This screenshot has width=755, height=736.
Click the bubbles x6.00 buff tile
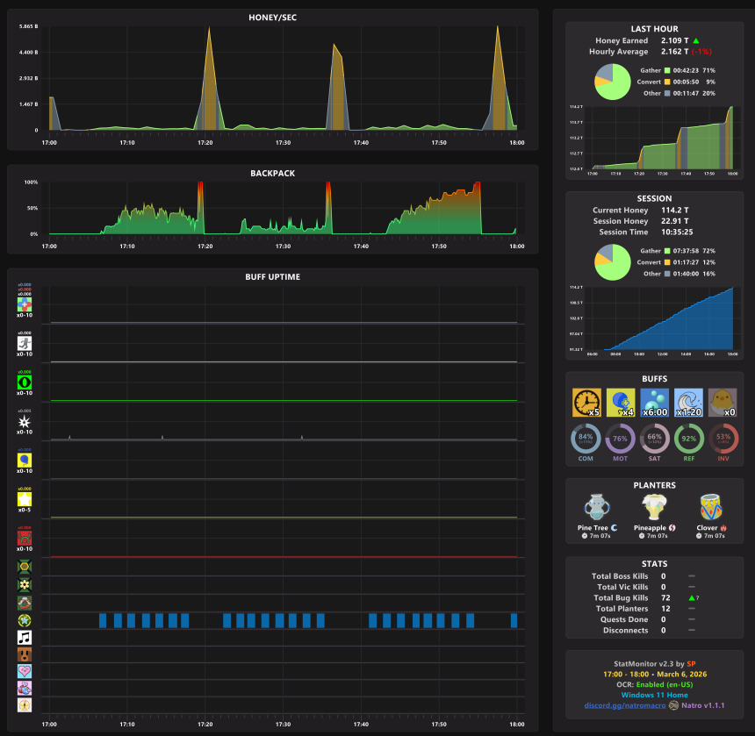coord(655,403)
